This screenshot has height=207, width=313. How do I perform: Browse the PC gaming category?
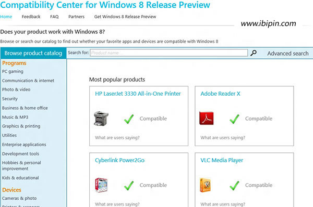13,71
